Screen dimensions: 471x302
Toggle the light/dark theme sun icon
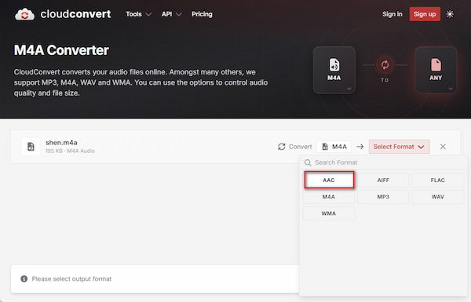click(450, 14)
